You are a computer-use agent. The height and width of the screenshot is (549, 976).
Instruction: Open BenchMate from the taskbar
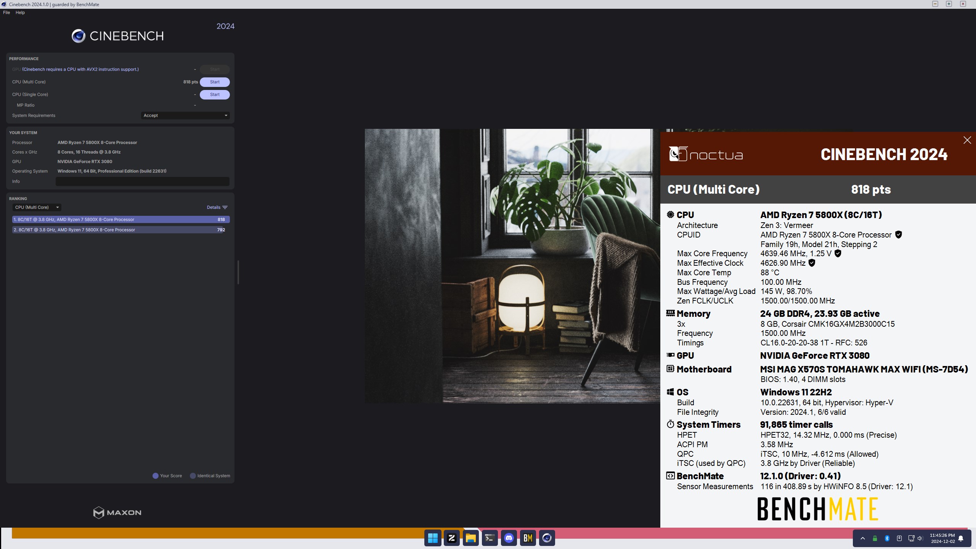pyautogui.click(x=528, y=538)
